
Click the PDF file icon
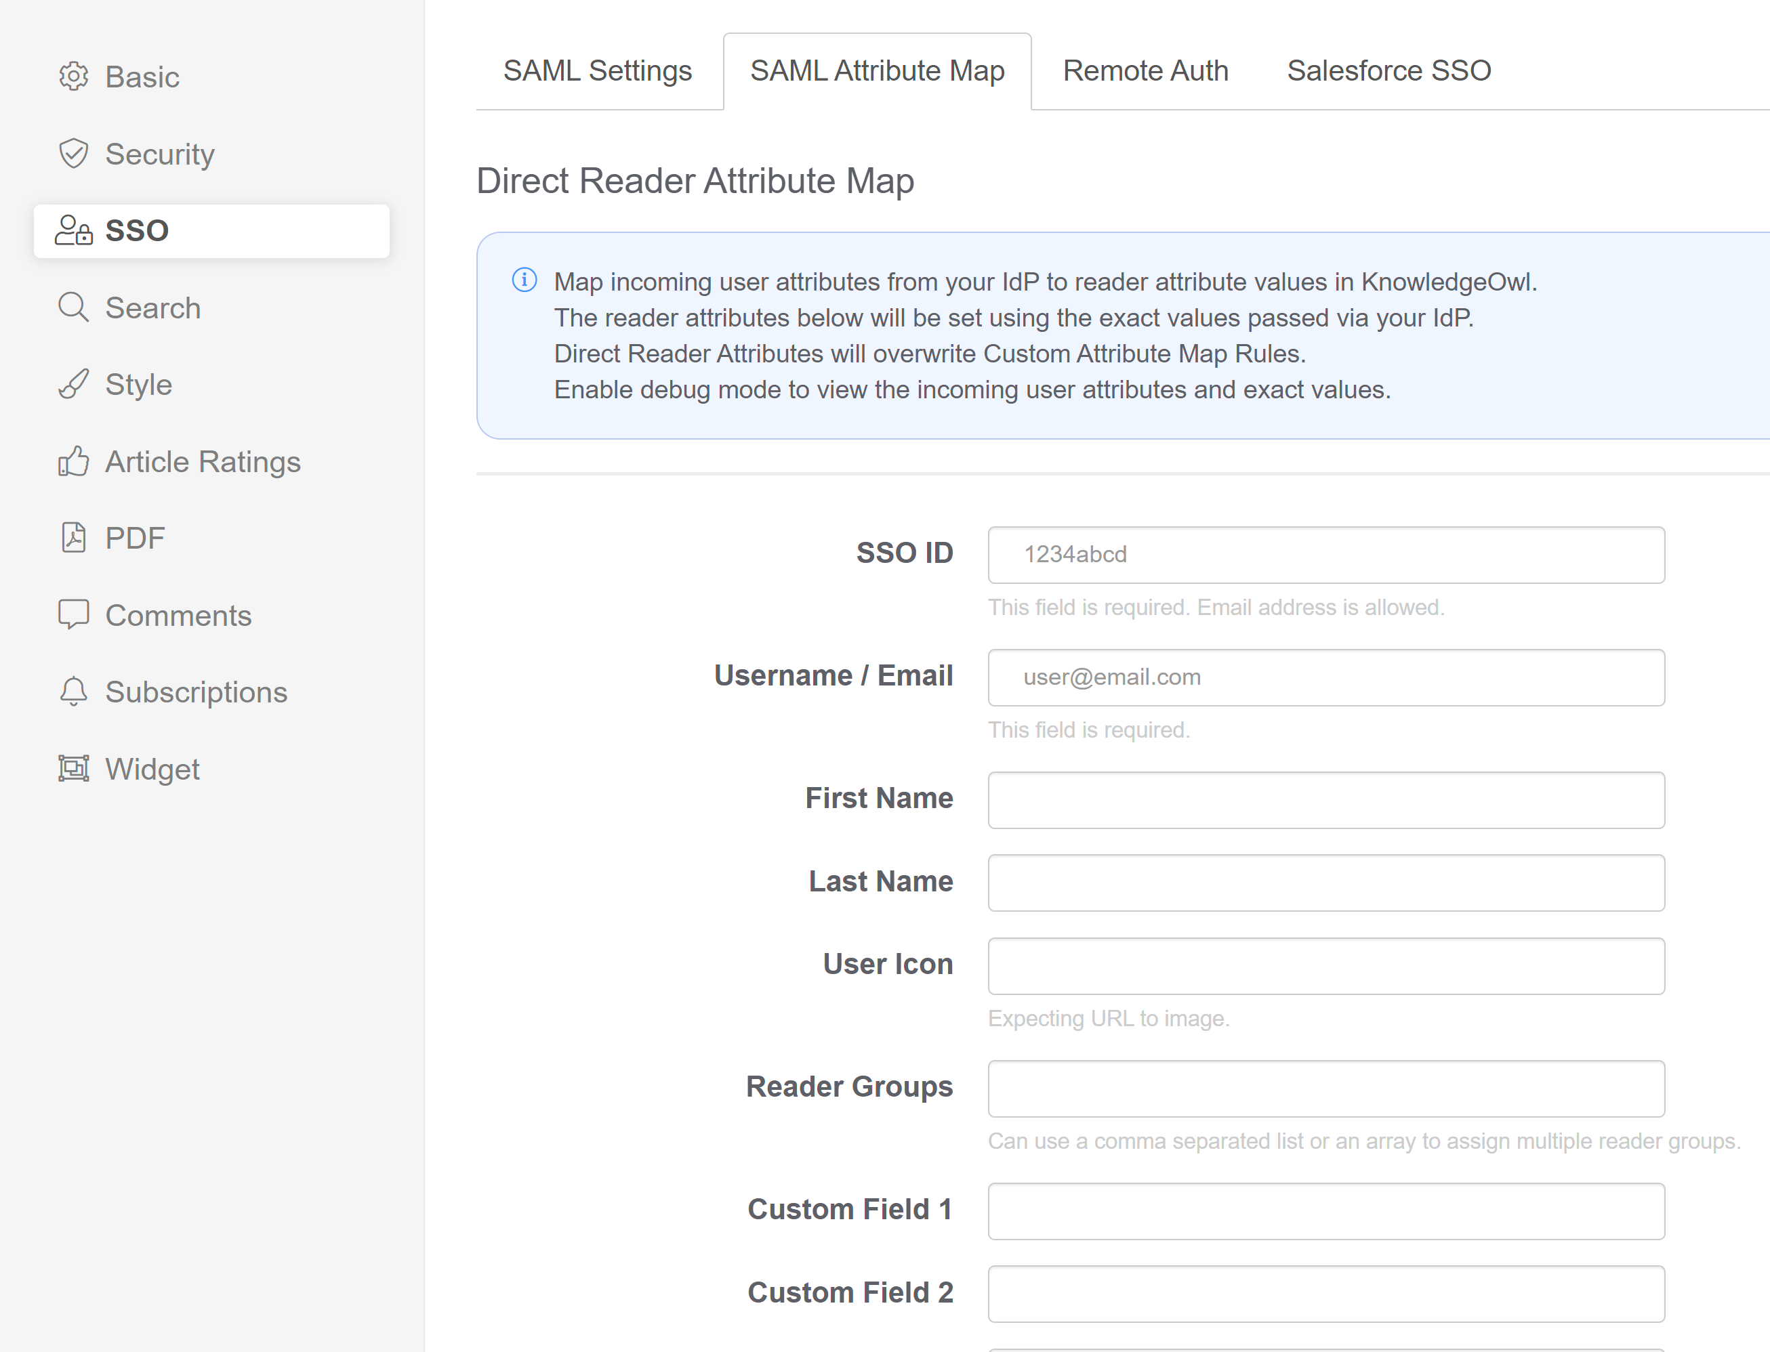click(x=73, y=538)
